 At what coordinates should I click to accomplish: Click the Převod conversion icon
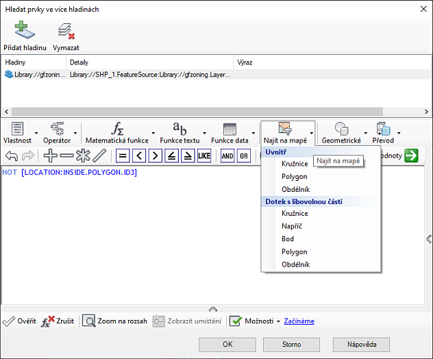383,129
